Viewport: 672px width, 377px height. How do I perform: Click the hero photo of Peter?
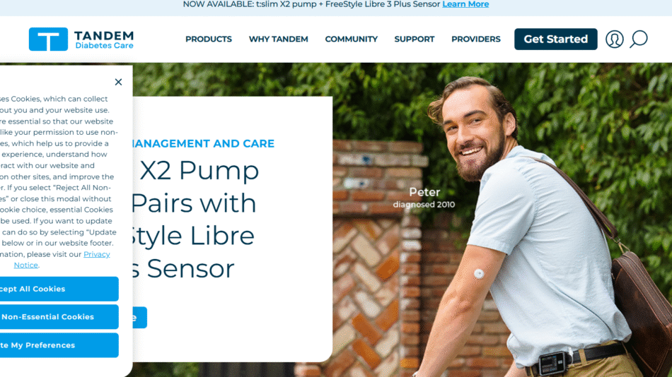tap(502, 220)
